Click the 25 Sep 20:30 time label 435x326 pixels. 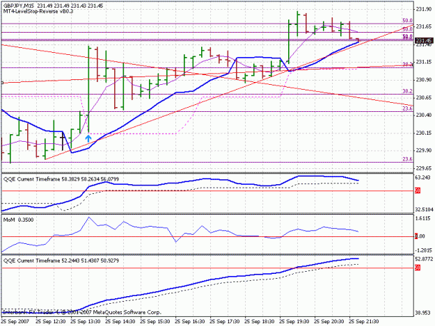(329, 322)
